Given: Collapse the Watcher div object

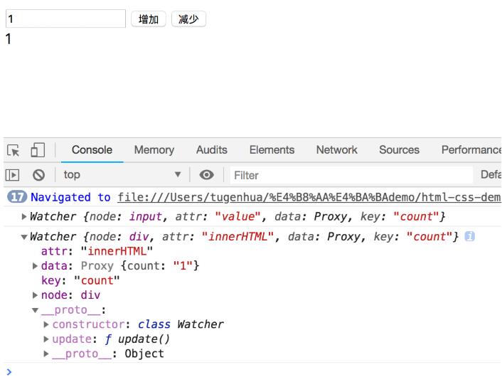Looking at the screenshot, I should coord(26,237).
